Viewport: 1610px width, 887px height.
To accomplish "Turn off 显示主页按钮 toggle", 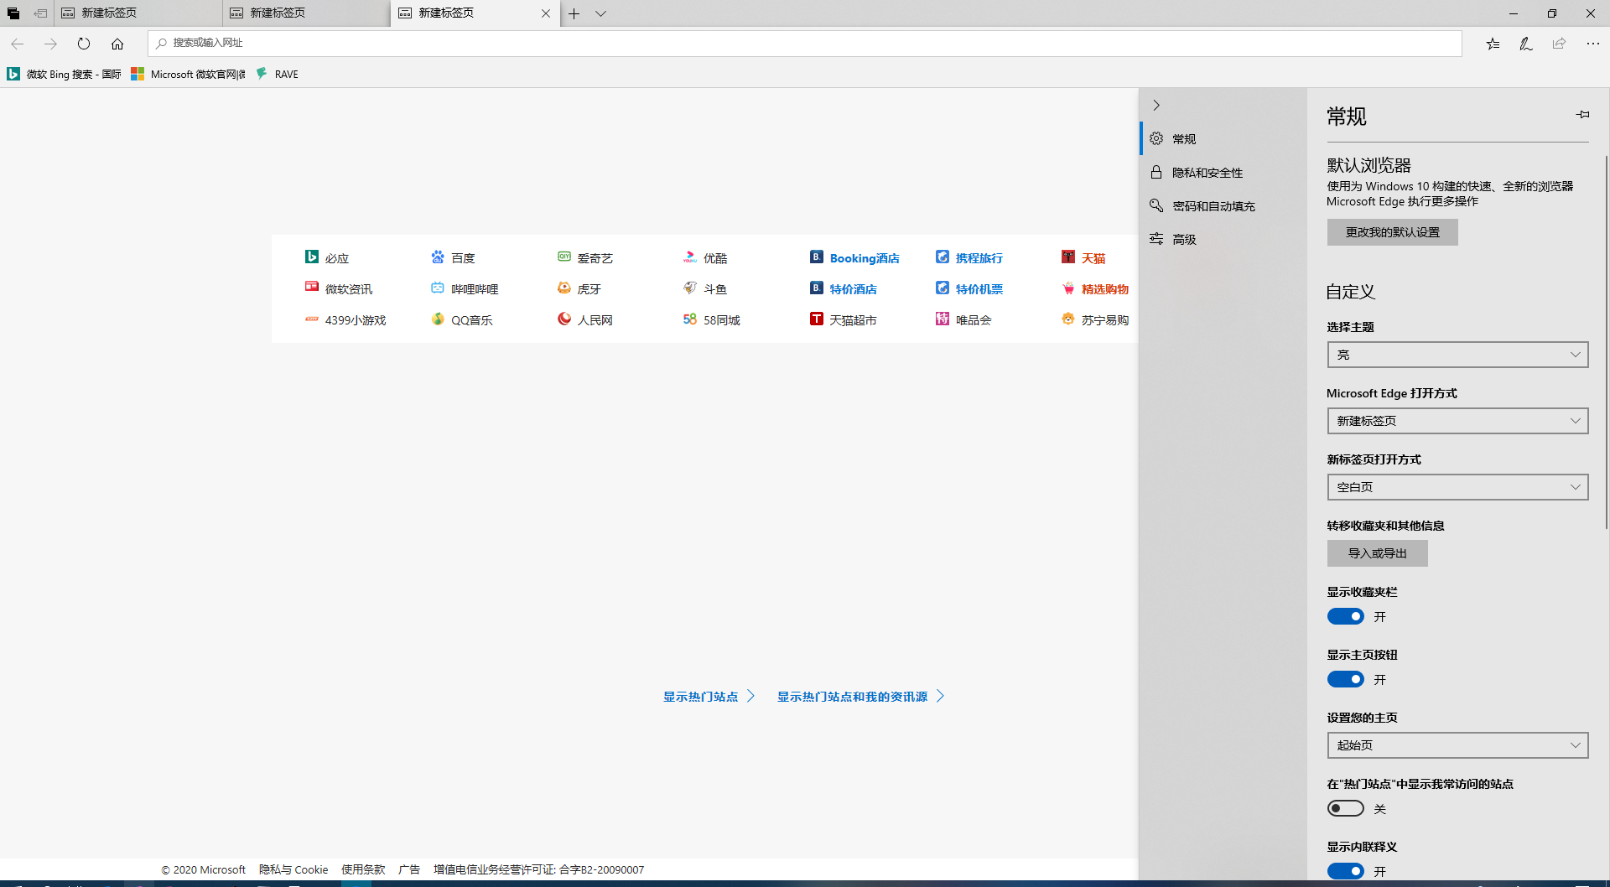I will (x=1346, y=680).
